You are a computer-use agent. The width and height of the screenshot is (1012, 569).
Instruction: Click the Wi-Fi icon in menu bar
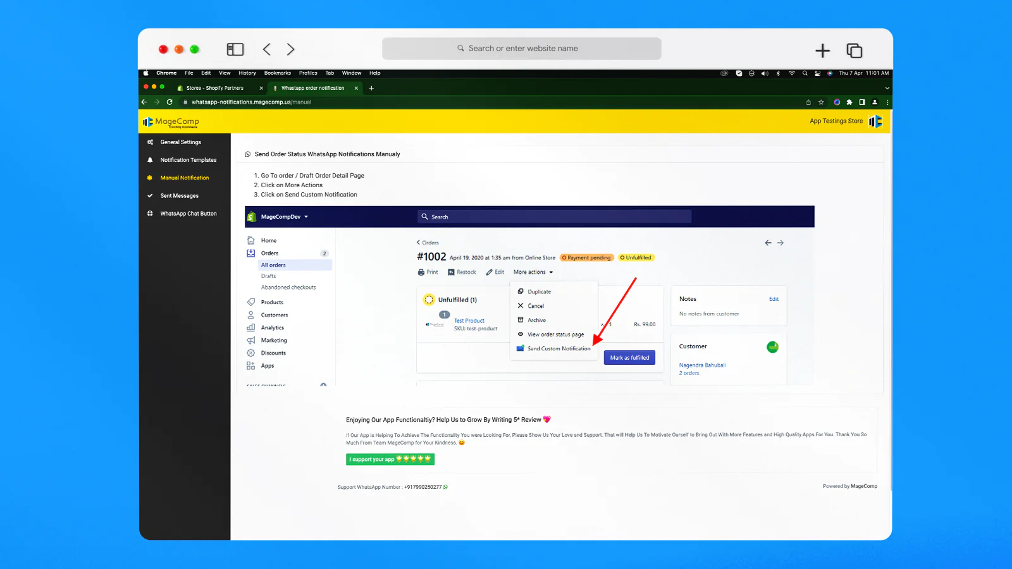pyautogui.click(x=791, y=73)
